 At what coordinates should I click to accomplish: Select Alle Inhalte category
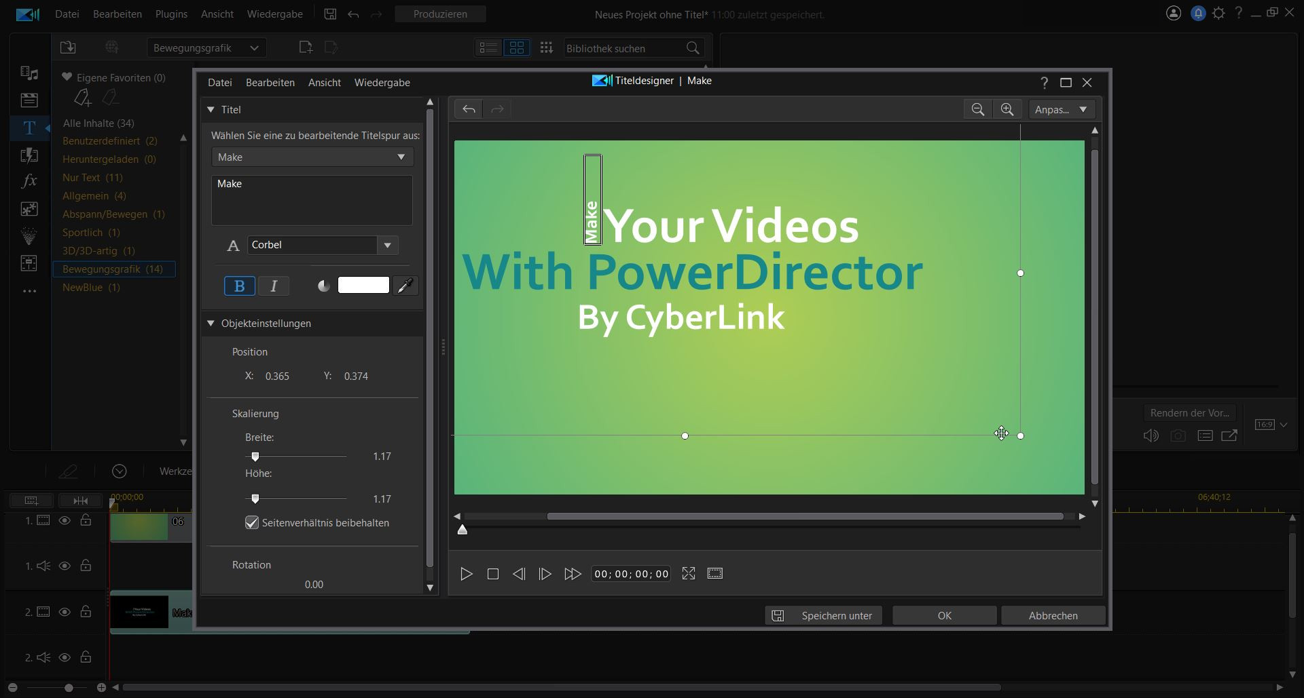[98, 123]
